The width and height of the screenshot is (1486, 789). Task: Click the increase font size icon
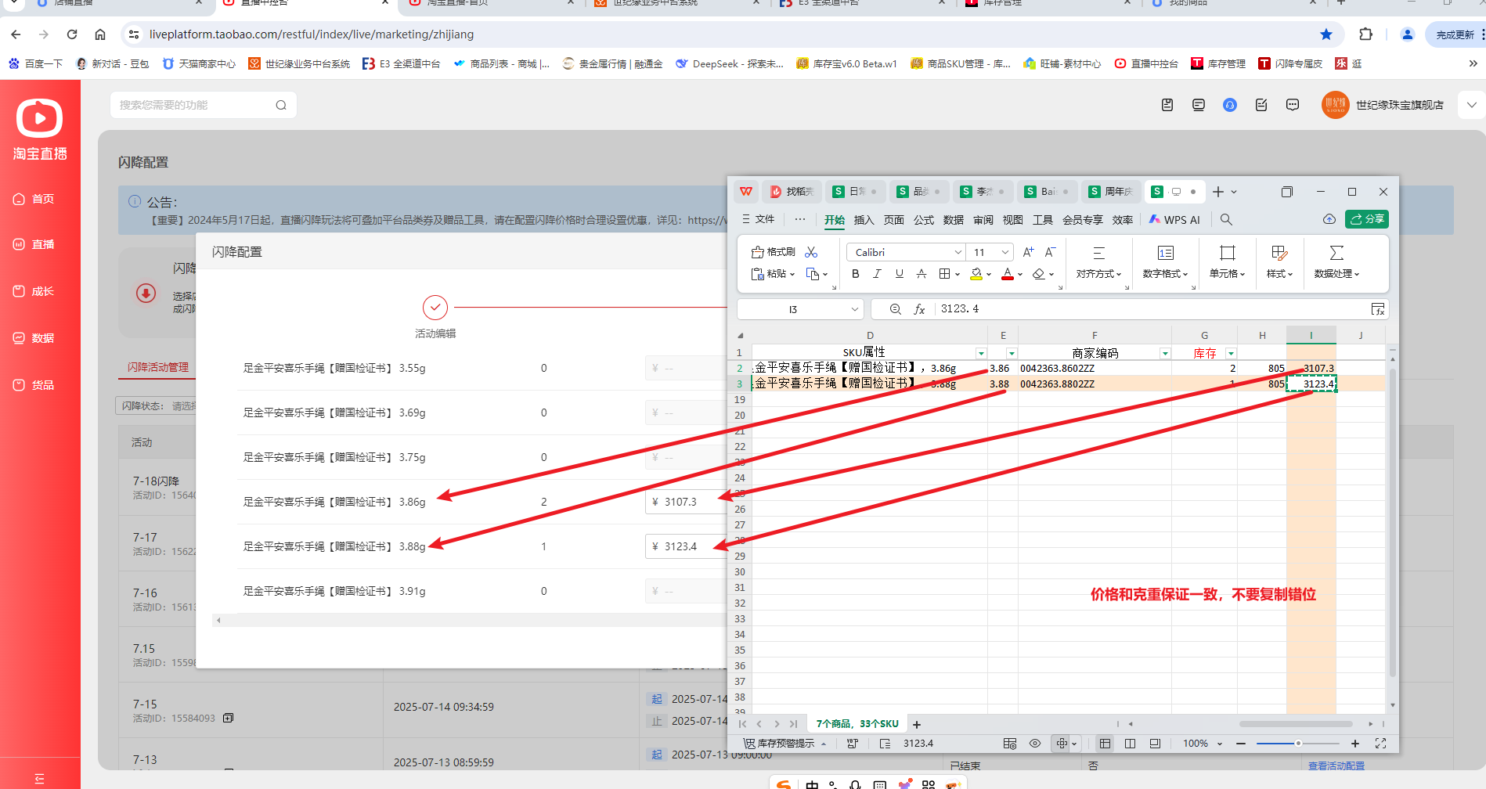(x=1028, y=252)
